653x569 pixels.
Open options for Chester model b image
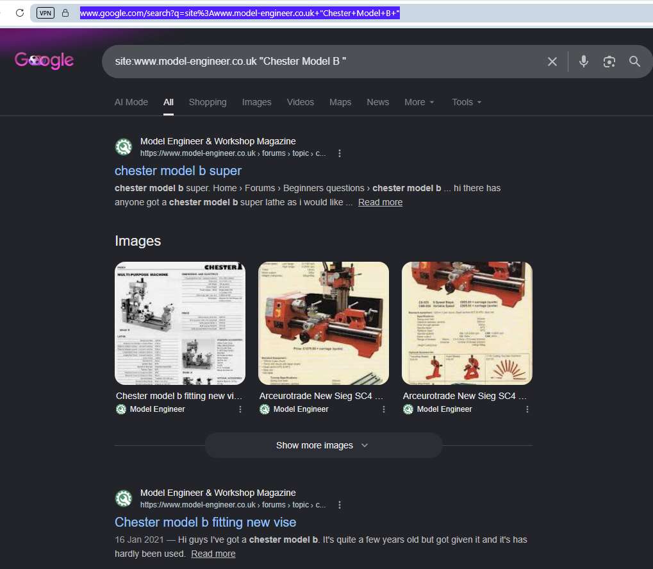(x=240, y=409)
